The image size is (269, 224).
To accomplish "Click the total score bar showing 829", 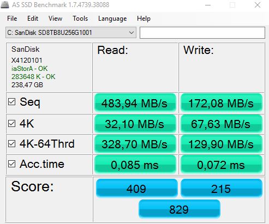I will tap(180, 209).
